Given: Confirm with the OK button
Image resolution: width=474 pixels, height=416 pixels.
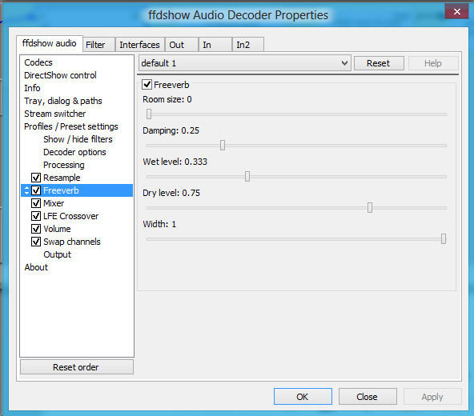Looking at the screenshot, I should [x=303, y=397].
